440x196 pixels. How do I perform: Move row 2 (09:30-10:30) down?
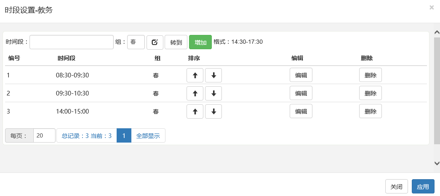click(x=213, y=93)
